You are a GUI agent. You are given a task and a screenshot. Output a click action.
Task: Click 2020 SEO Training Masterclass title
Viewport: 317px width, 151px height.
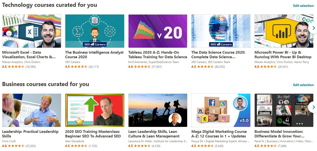click(x=93, y=134)
